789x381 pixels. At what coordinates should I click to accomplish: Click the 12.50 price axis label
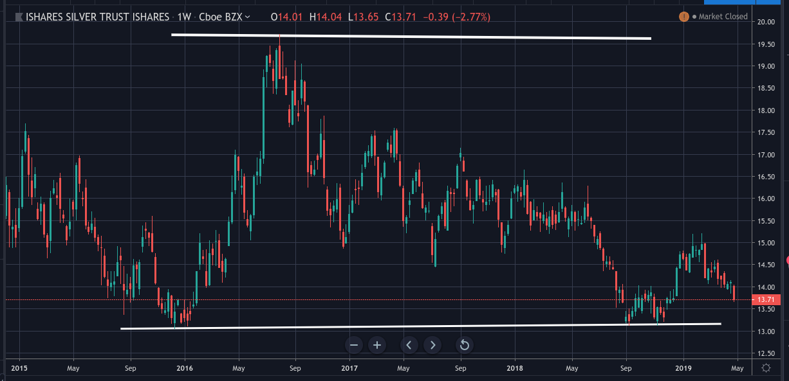tap(766, 353)
